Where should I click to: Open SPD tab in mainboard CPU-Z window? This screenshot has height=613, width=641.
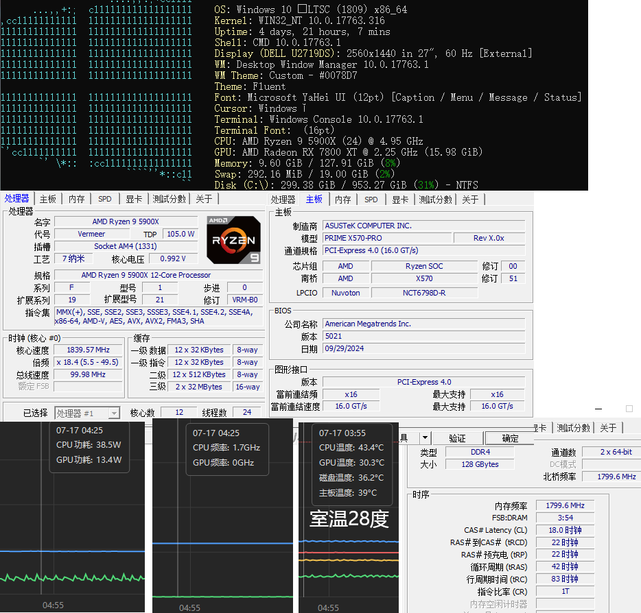371,200
